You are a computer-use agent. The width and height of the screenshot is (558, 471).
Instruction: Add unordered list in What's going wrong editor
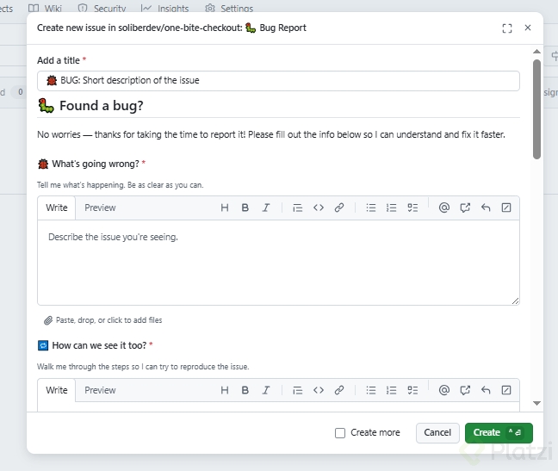pos(371,208)
